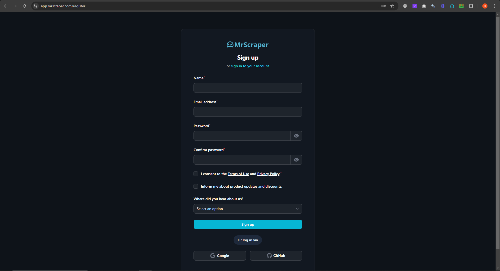
Task: Click the Google logo login button
Action: coord(220,256)
